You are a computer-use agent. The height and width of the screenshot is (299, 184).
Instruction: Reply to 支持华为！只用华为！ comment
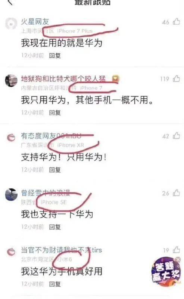tap(55, 170)
